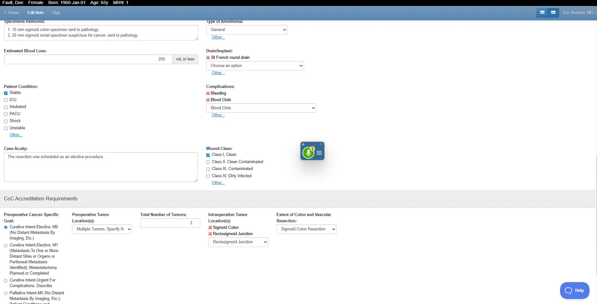Check Class II, Clean Contaminated wound class
Viewport: 597px width, 304px height.
coord(208,162)
